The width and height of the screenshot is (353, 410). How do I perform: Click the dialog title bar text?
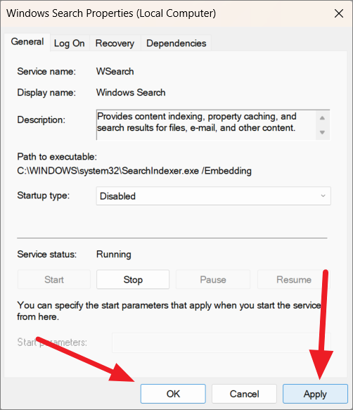(x=111, y=13)
